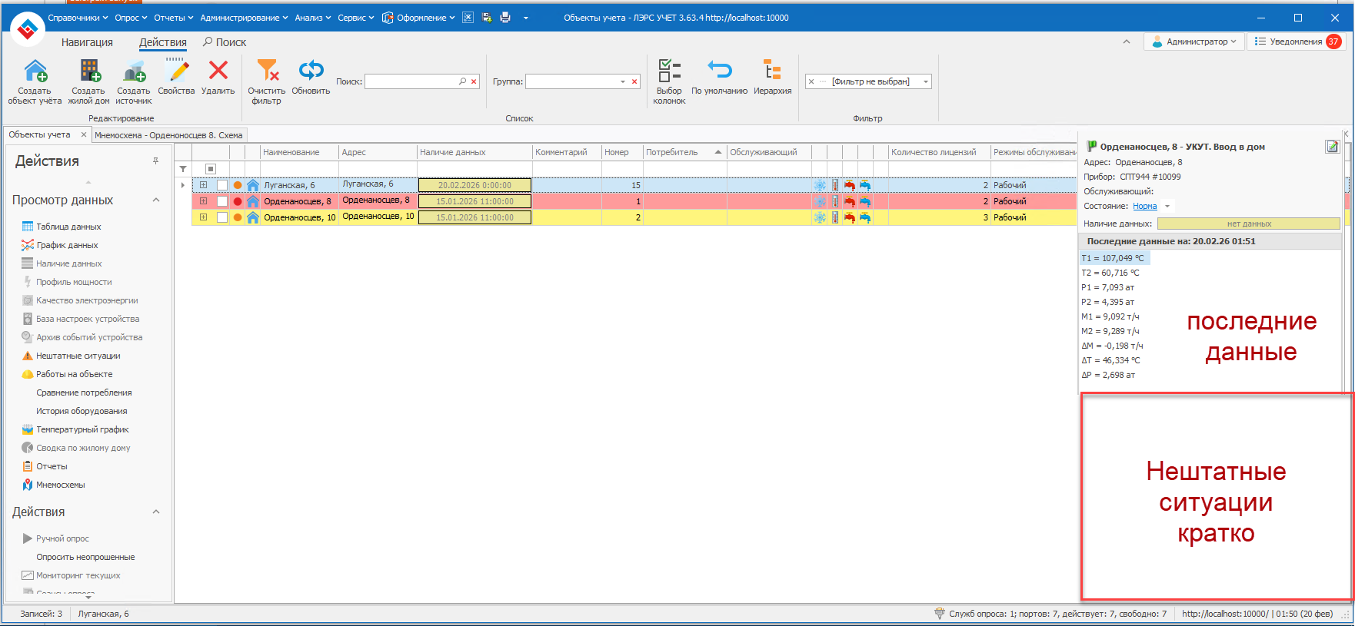Image resolution: width=1355 pixels, height=626 pixels.
Task: Tick the checkbox for Орденоносцев, 10 row
Action: [222, 217]
